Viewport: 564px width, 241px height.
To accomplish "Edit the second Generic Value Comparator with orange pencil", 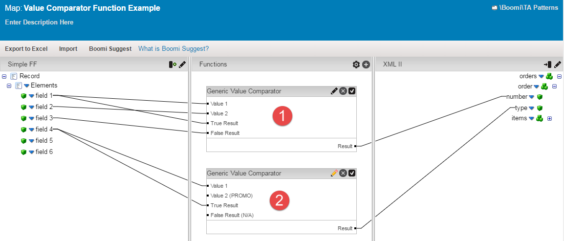I will point(334,173).
